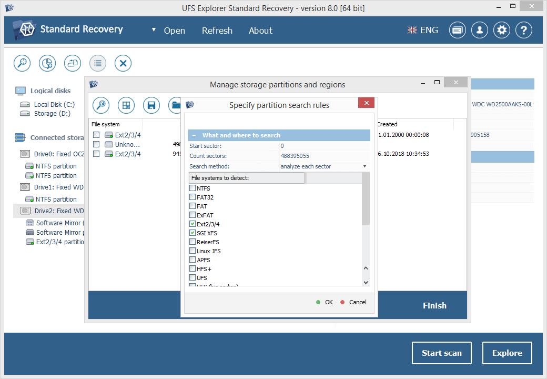Collapse the 'What and where to search' section
Viewport: 547px width, 379px height.
[x=194, y=135]
